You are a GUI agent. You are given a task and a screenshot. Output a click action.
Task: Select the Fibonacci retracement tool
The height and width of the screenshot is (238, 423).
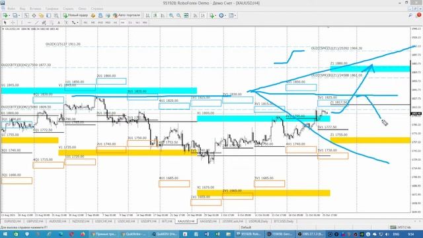[52, 22]
